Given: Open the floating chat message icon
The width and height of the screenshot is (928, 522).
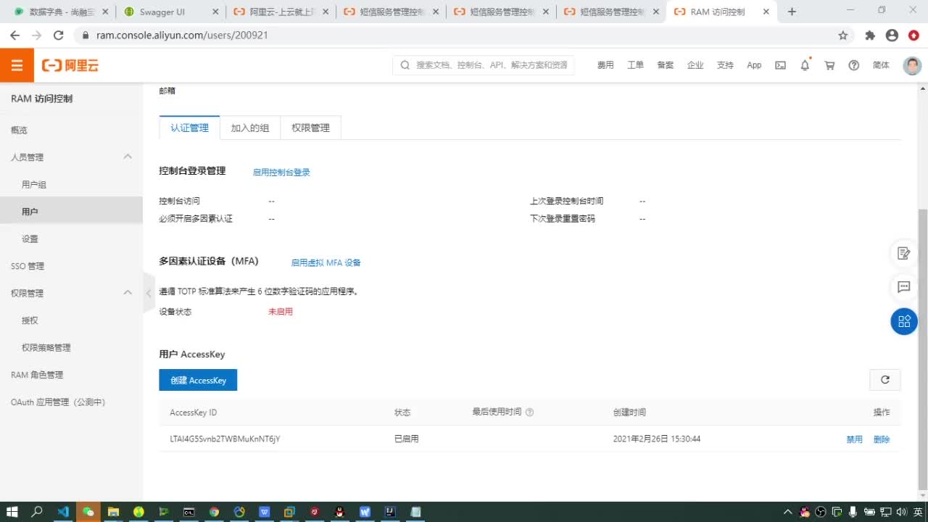Looking at the screenshot, I should point(904,287).
